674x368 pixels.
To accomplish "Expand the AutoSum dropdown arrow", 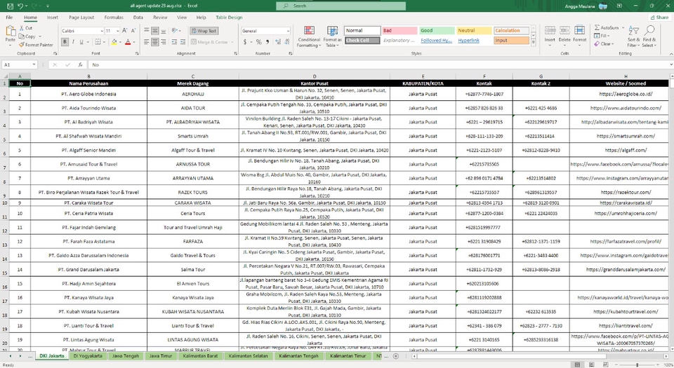I will (x=623, y=28).
